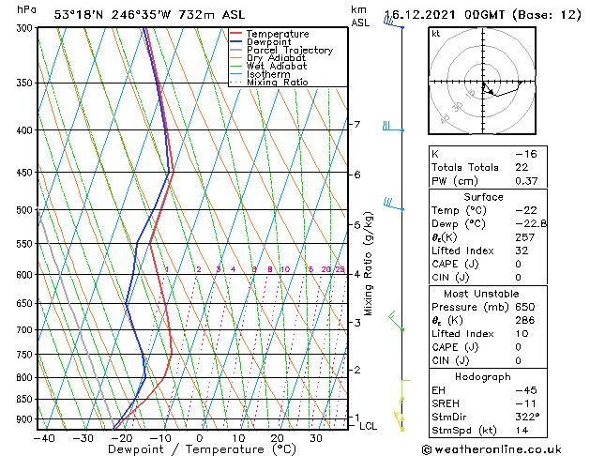Select the 800 hPa pressure label
The width and height of the screenshot is (590, 456).
pyautogui.click(x=26, y=377)
